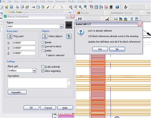152x118 pixels.
Task: Click the zoom magnifier icon below the dialog
Action: point(55,114)
